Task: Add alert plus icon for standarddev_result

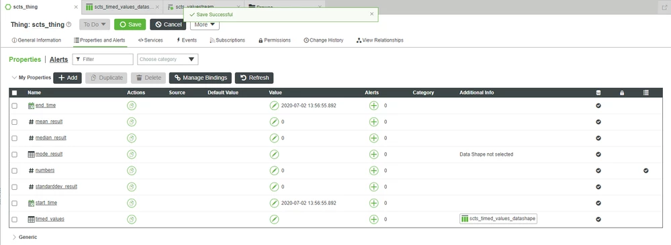Action: click(x=373, y=187)
